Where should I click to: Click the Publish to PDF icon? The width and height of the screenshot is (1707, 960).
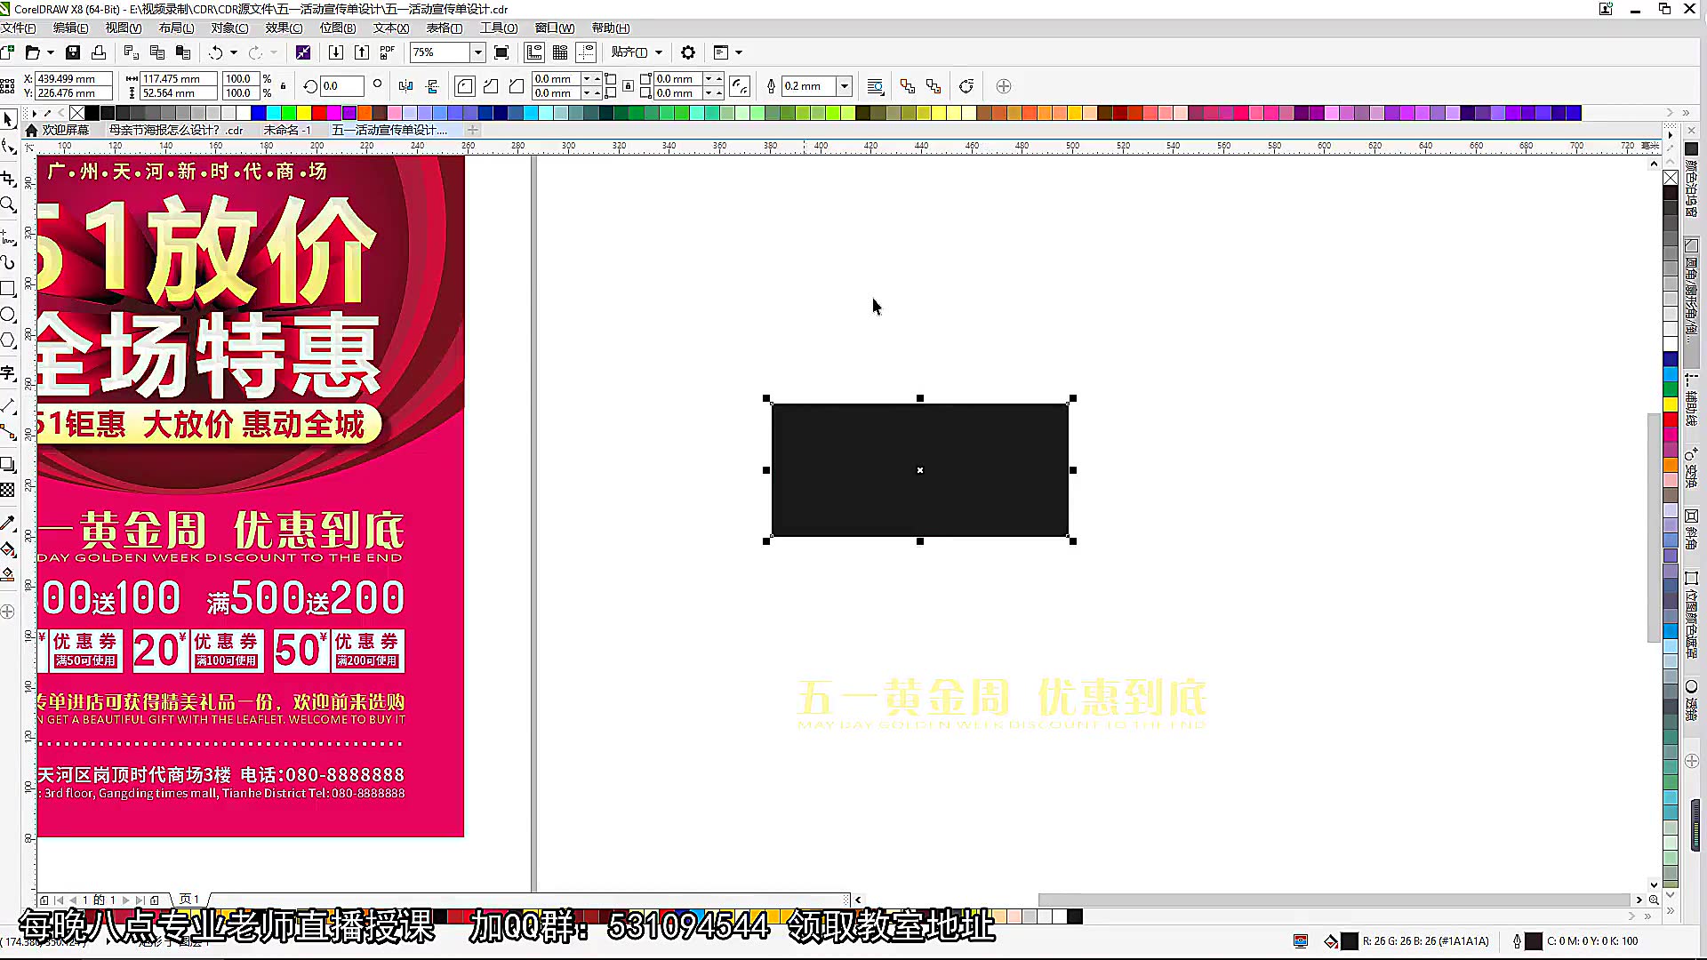(x=388, y=52)
